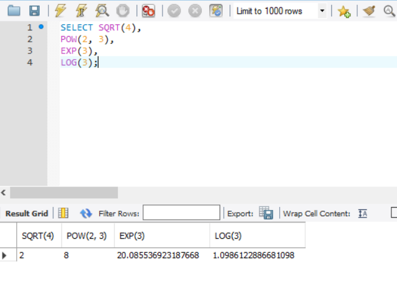Open find panel magnifier icon at right
Image resolution: width=397 pixels, height=289 pixels.
click(389, 11)
